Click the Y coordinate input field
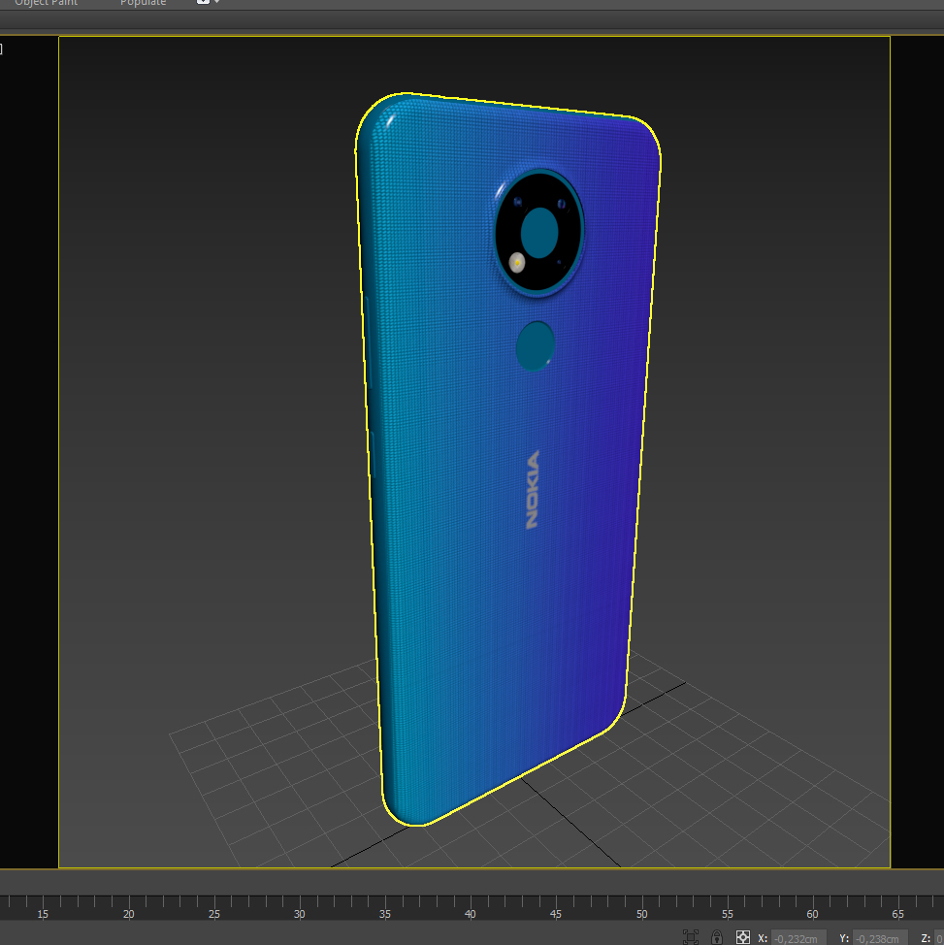This screenshot has width=944, height=945. tap(880, 938)
